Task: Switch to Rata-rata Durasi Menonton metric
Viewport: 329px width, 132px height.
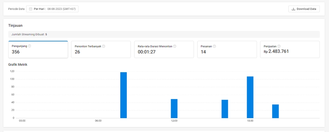Action: [164, 50]
